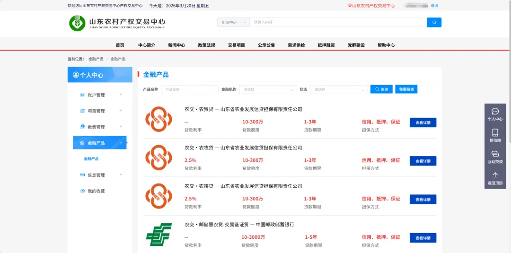Focus the 产品名称 input field
The image size is (511, 253).
point(190,89)
